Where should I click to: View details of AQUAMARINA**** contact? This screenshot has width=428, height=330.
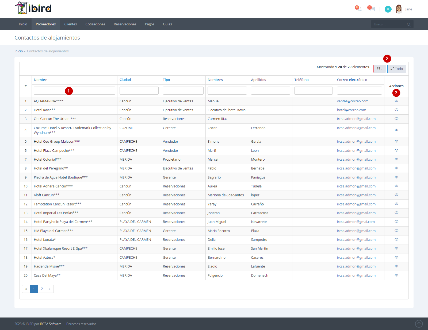point(396,101)
